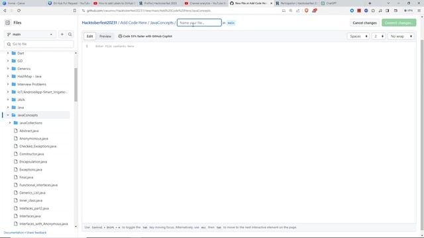Open browser hamburger menu
This screenshot has height=238, width=424.
coord(419,11)
